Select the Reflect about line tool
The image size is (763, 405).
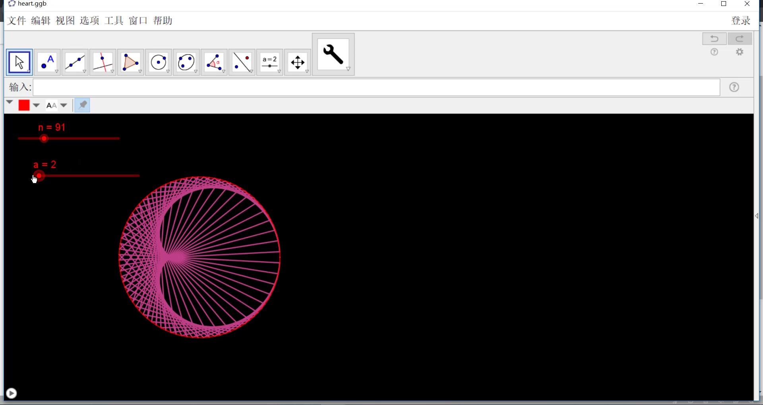242,62
